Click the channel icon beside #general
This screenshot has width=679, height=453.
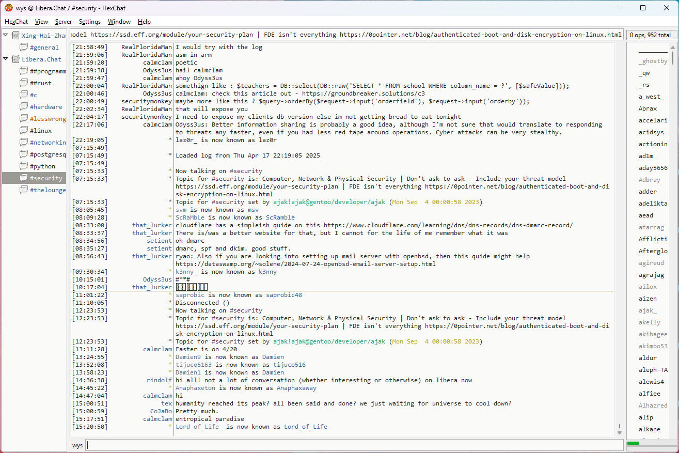tap(24, 48)
